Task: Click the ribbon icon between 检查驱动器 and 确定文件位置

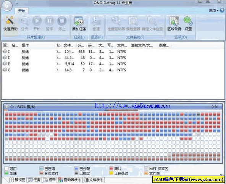Action: 133,21
